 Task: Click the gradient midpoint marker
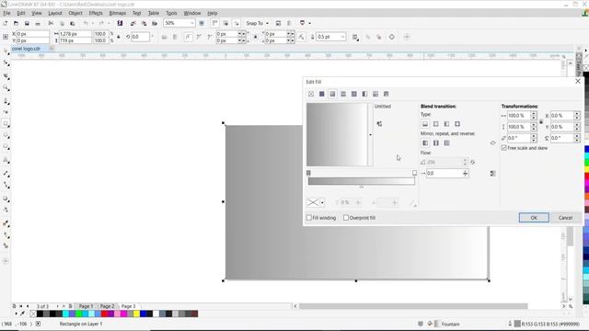coord(362,187)
